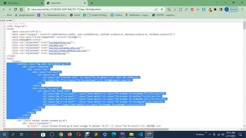The image size is (246, 138).
Task: Reload the current page
Action: 15,9
